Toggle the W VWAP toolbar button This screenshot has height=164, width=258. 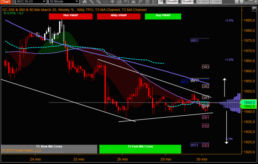pos(215,2)
